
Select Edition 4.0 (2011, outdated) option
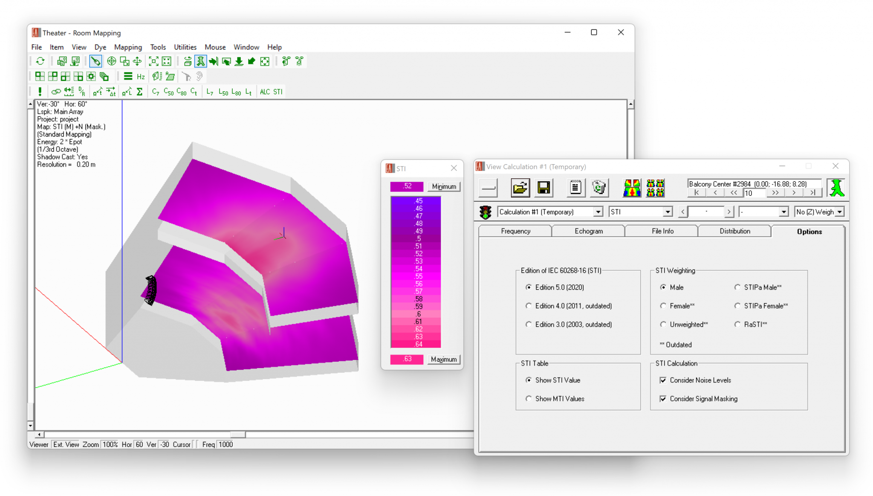[x=529, y=306]
